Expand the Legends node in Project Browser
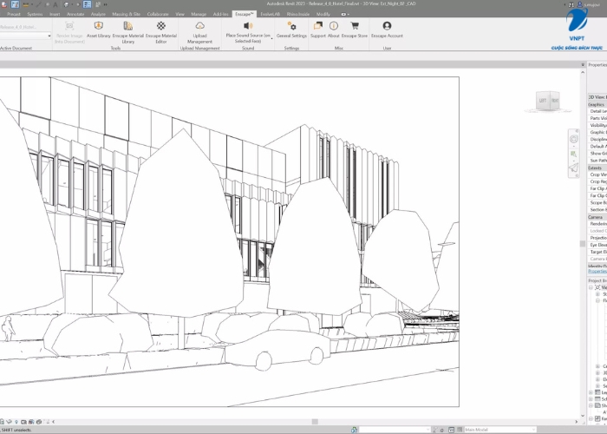This screenshot has width=607, height=434. [x=591, y=392]
